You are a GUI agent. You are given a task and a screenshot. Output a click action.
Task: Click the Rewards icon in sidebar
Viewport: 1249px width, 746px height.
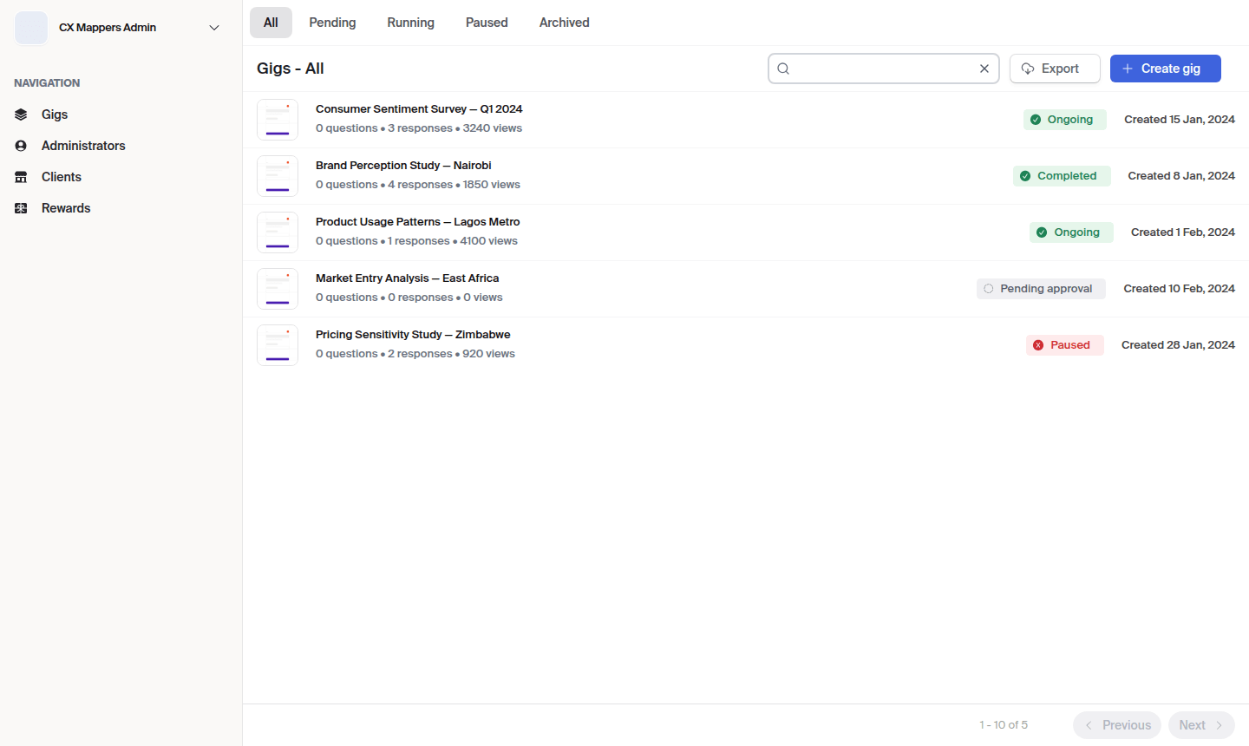pos(21,208)
